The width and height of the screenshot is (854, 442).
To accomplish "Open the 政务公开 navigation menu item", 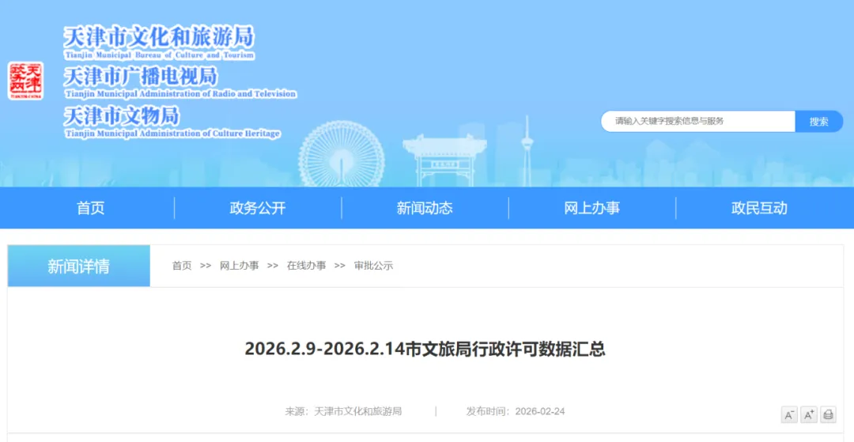I will (x=258, y=208).
